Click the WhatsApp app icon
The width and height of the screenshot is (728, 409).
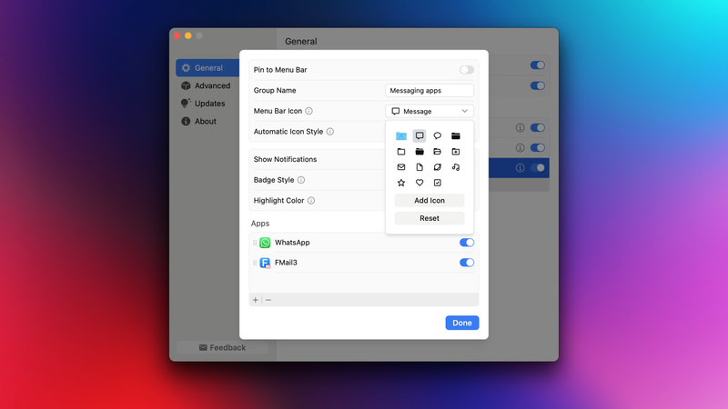[265, 243]
